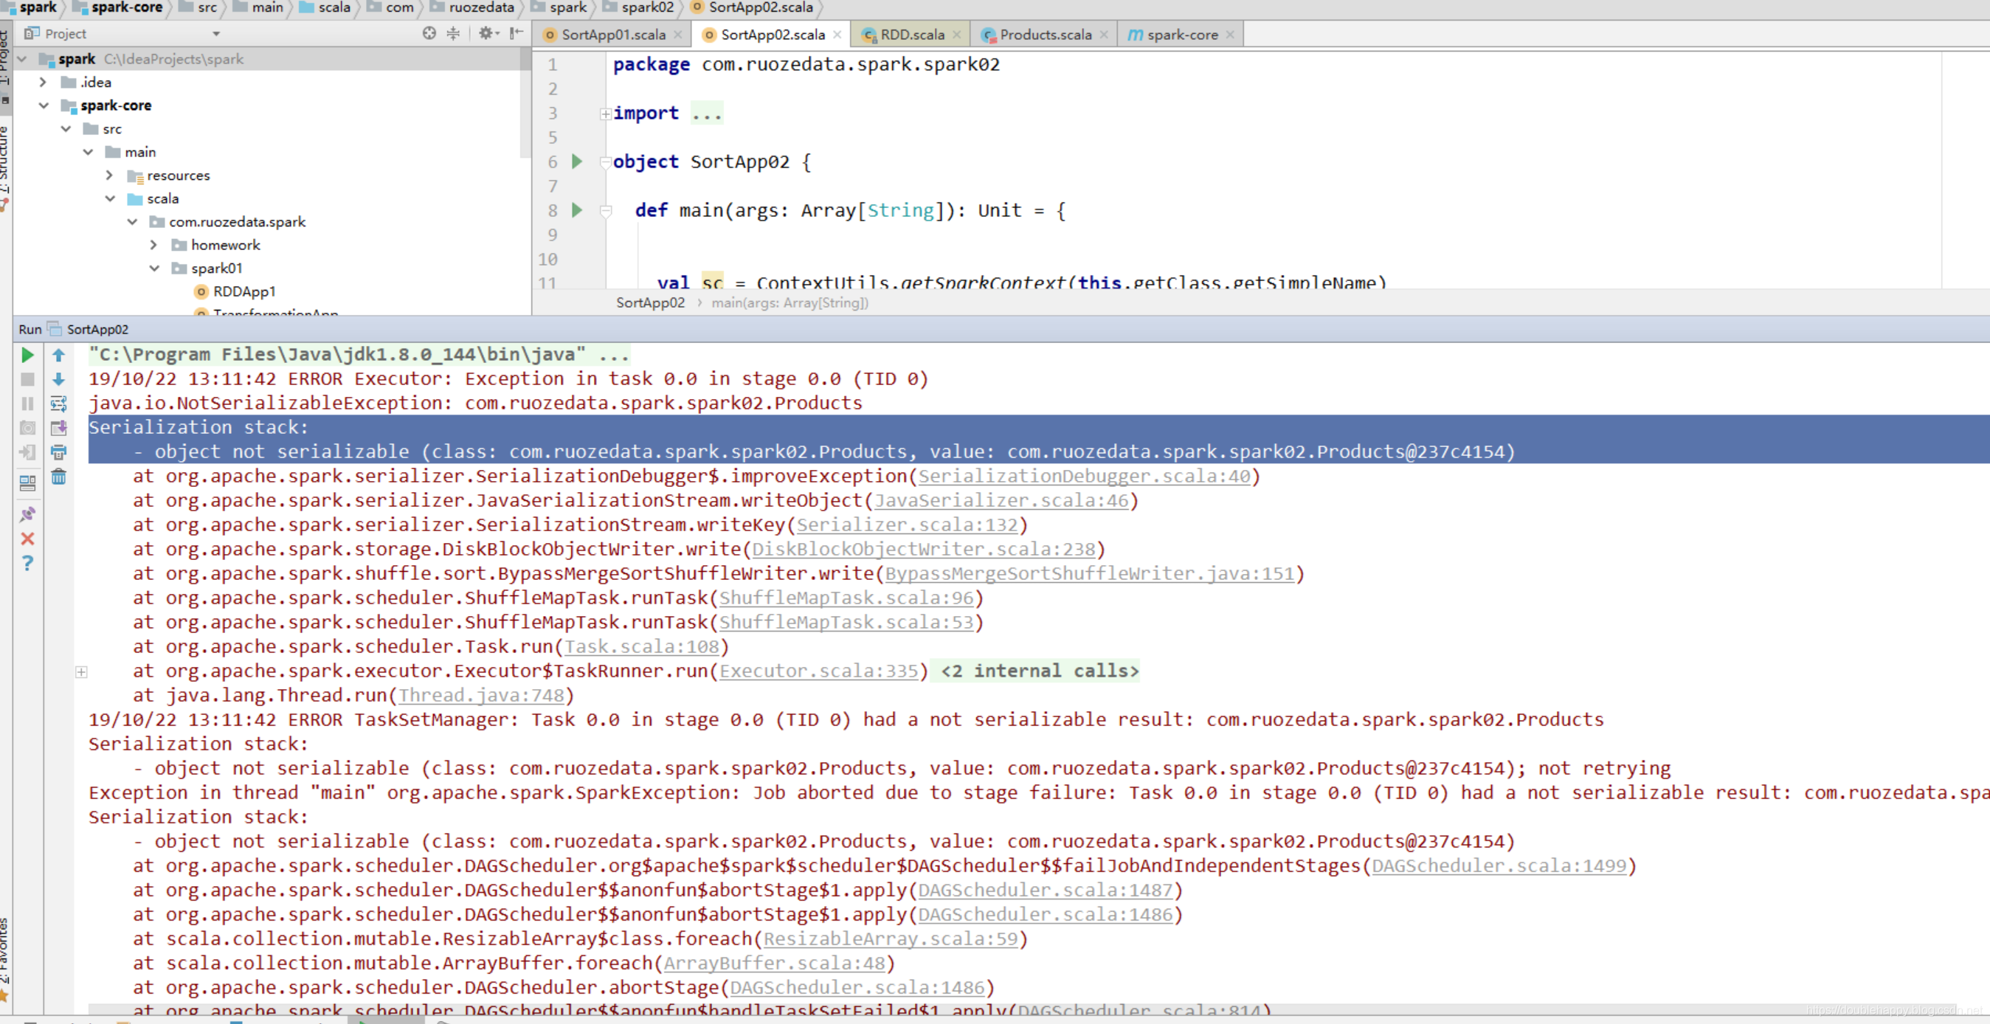Open Project panel settings gear

488,33
